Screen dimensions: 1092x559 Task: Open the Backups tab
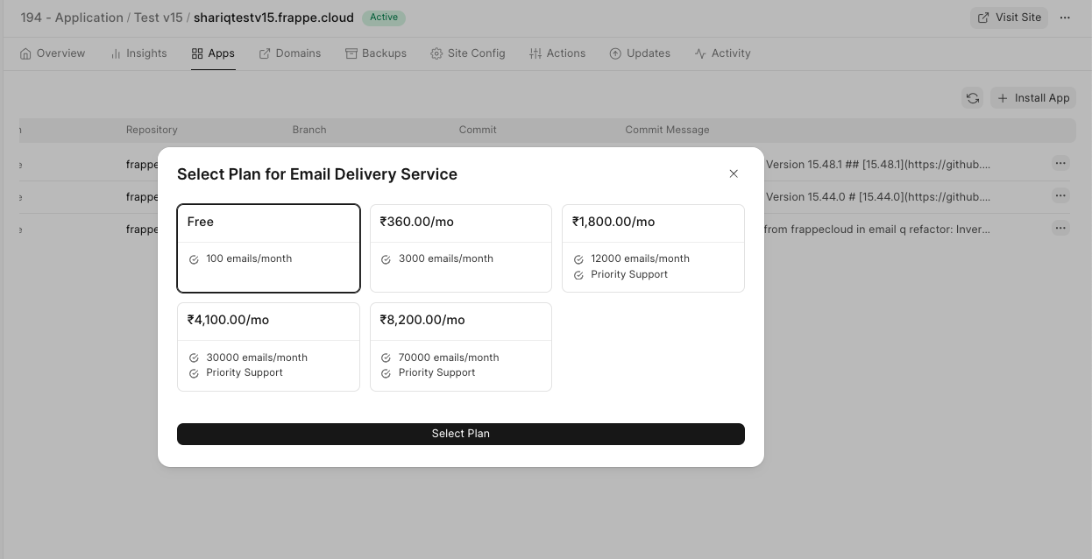pos(376,53)
